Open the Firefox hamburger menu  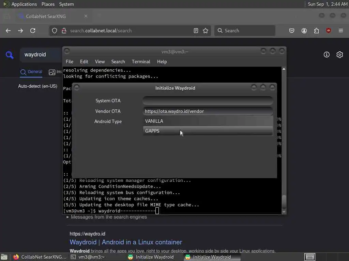pyautogui.click(x=341, y=31)
